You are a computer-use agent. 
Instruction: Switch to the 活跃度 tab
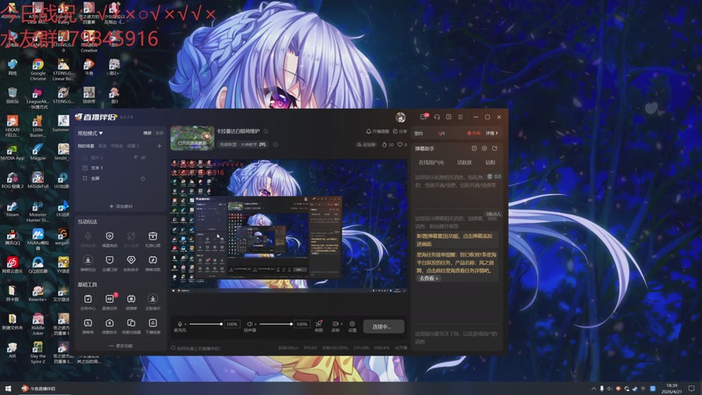click(x=464, y=162)
